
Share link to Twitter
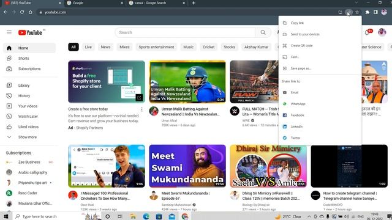(320, 138)
